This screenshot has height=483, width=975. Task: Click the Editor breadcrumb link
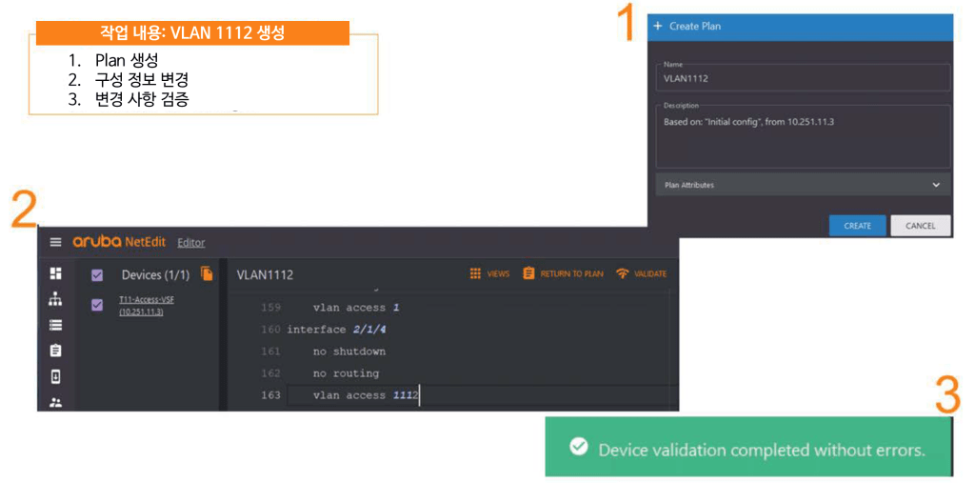tap(190, 243)
